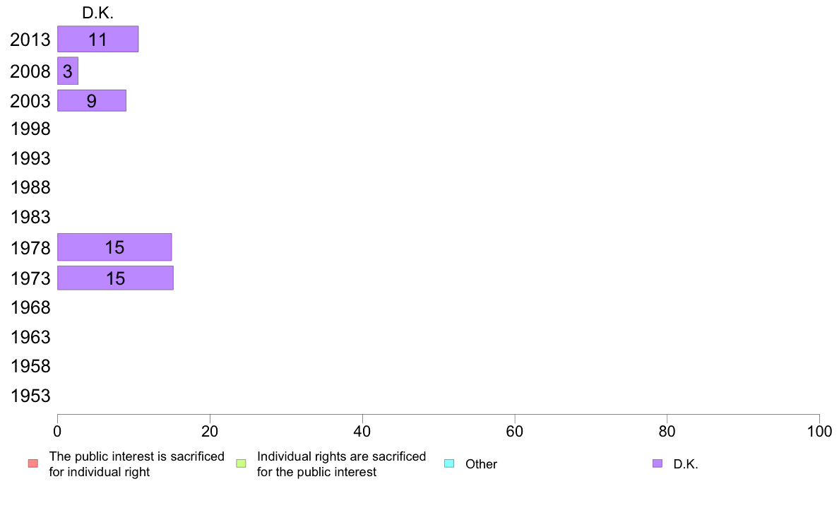Image resolution: width=839 pixels, height=520 pixels.
Task: Select the 2003 bar showing 9
Action: pyautogui.click(x=92, y=101)
